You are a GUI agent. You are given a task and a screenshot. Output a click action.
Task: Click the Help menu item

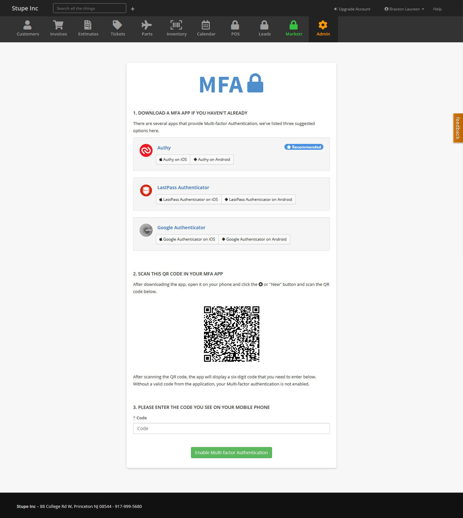click(437, 9)
